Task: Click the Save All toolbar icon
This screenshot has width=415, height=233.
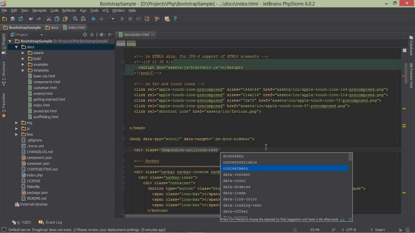Action: 13,19
